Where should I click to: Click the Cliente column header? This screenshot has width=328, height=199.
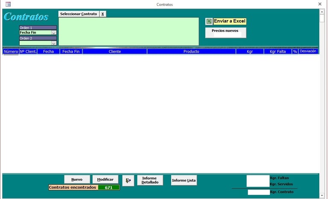click(x=115, y=52)
